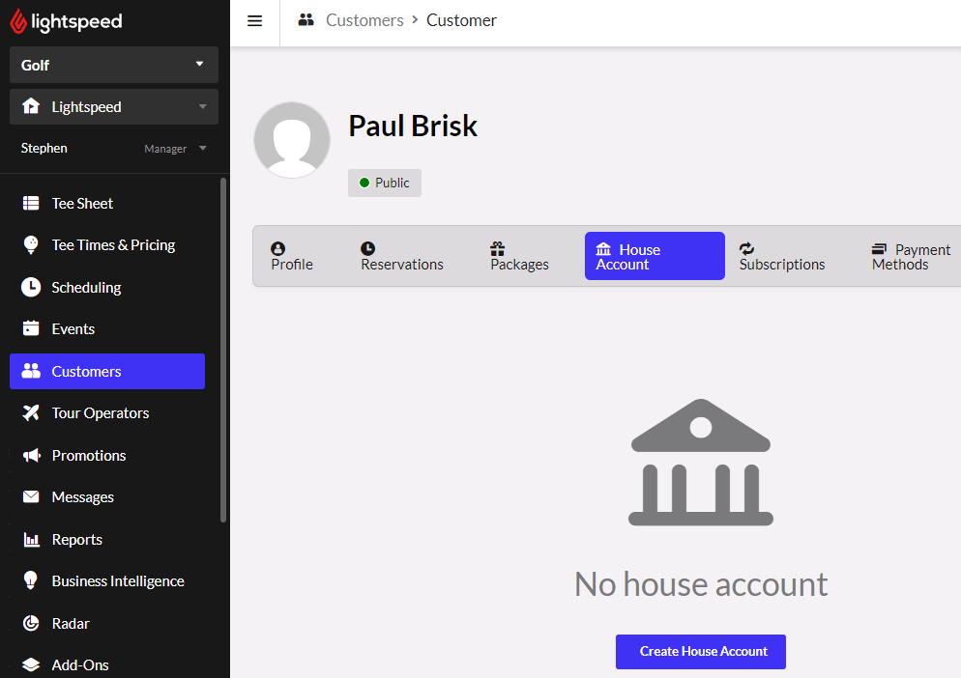Click the Events calendar icon
961x678 pixels.
pyautogui.click(x=31, y=328)
